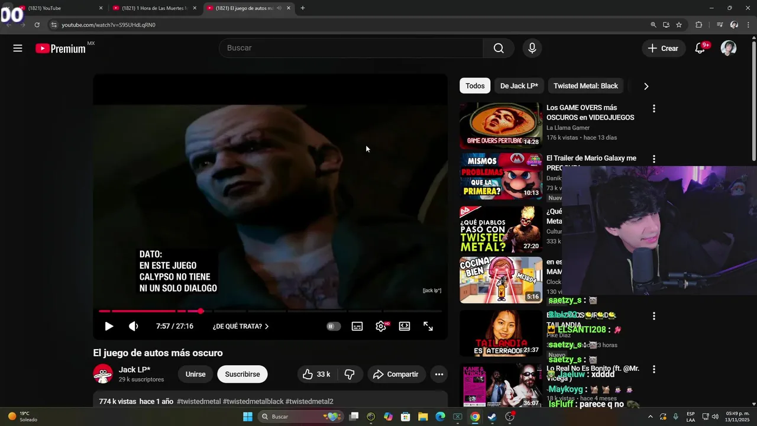The height and width of the screenshot is (426, 757).
Task: Open Chrome extensions puzzle icon
Action: 699,25
